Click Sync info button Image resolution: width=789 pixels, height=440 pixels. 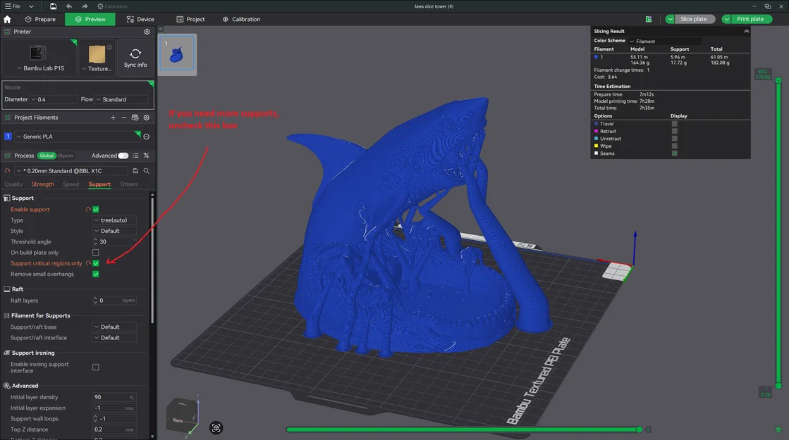(x=135, y=58)
